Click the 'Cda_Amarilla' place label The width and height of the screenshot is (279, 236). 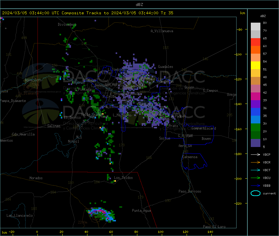point(23,134)
